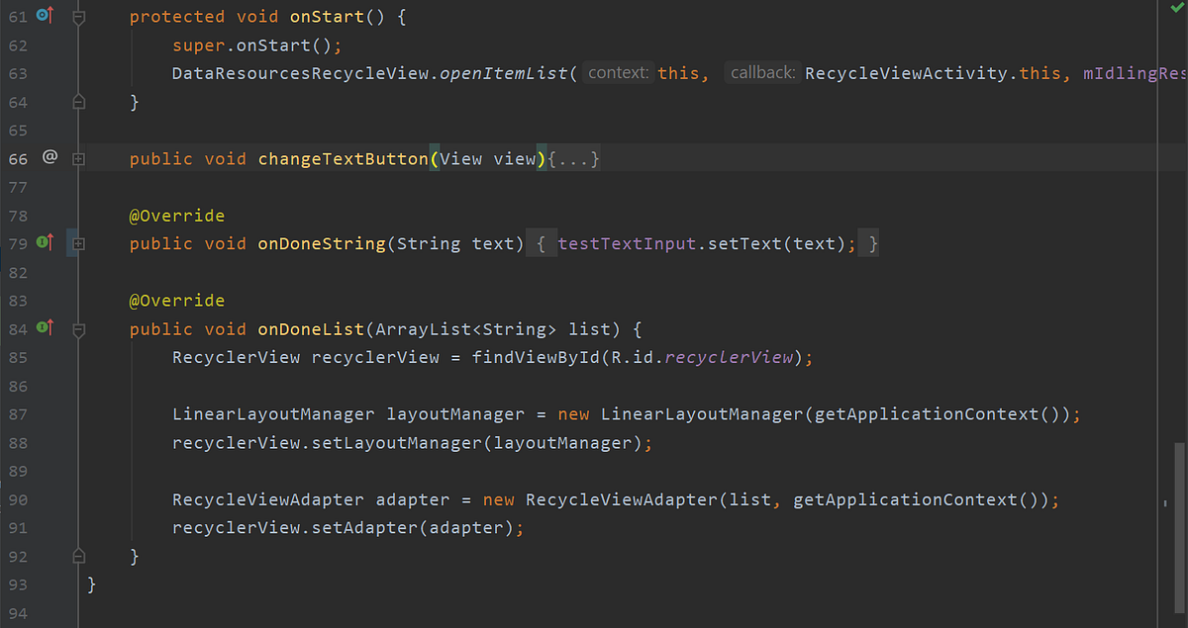Click the overriding-method gutter icon at line 61
The width and height of the screenshot is (1188, 628).
43,15
